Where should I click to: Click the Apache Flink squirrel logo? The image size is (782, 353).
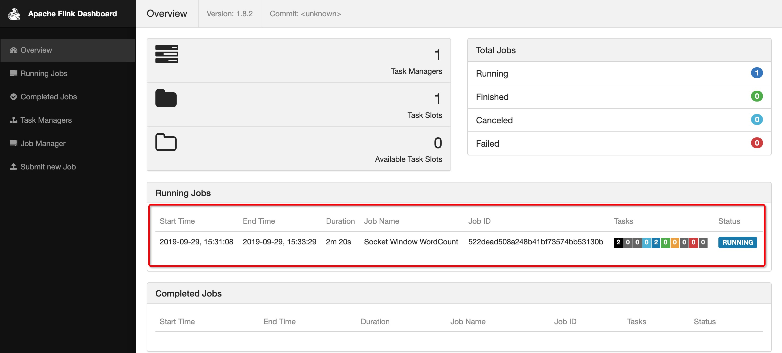[x=14, y=14]
